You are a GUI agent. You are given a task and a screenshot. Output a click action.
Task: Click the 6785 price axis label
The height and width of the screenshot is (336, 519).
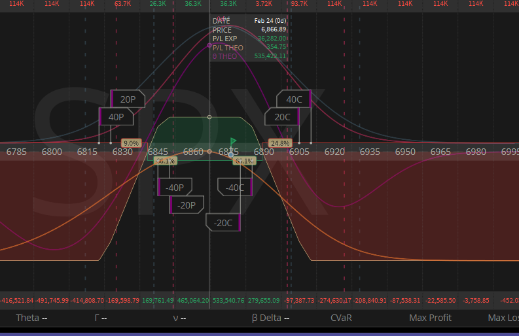16,152
